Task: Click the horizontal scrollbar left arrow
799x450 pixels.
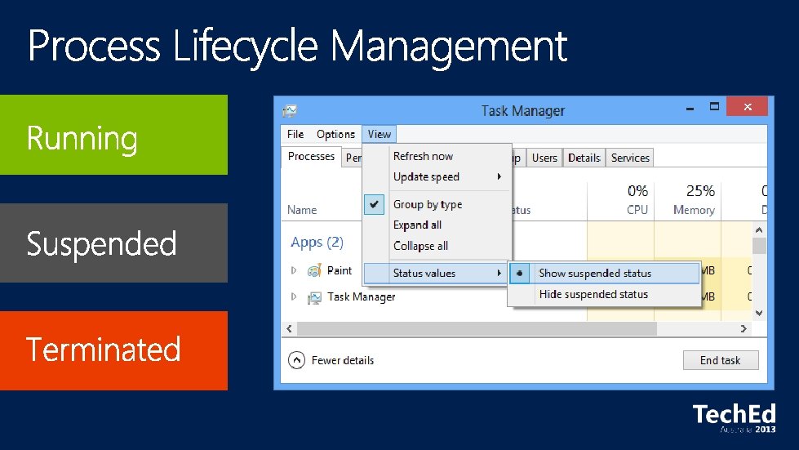Action: click(289, 328)
